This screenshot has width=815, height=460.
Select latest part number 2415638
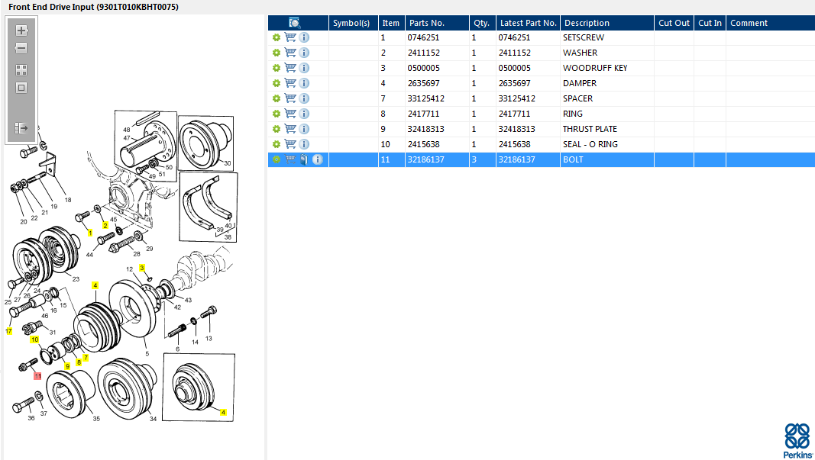(514, 144)
